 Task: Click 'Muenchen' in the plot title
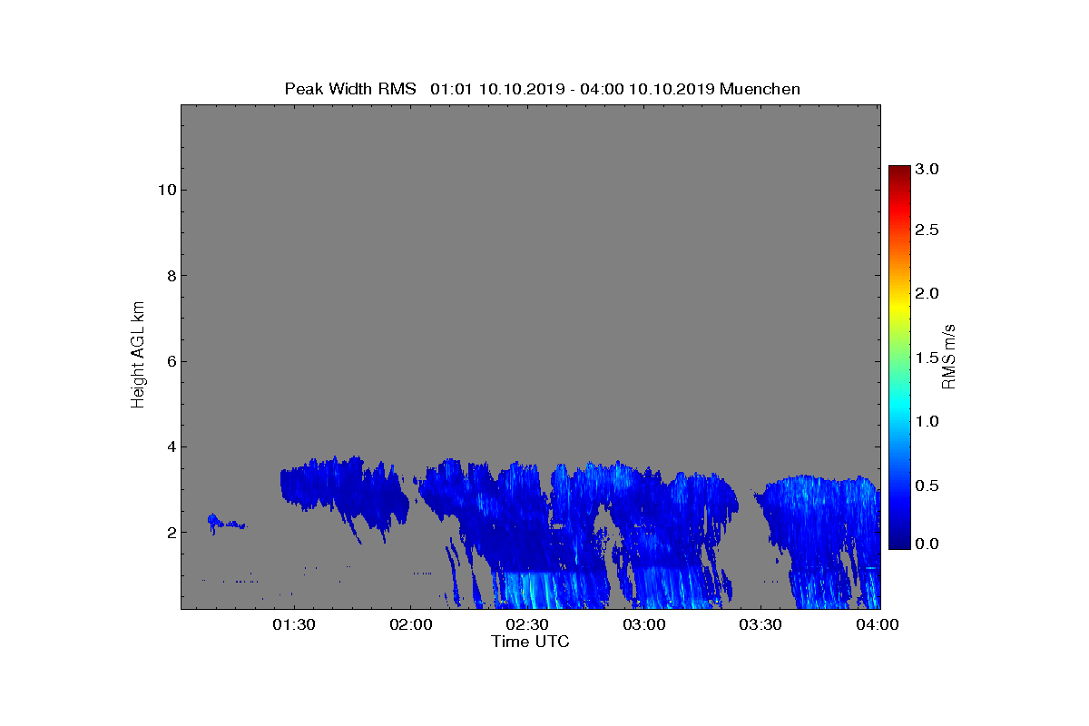(760, 89)
